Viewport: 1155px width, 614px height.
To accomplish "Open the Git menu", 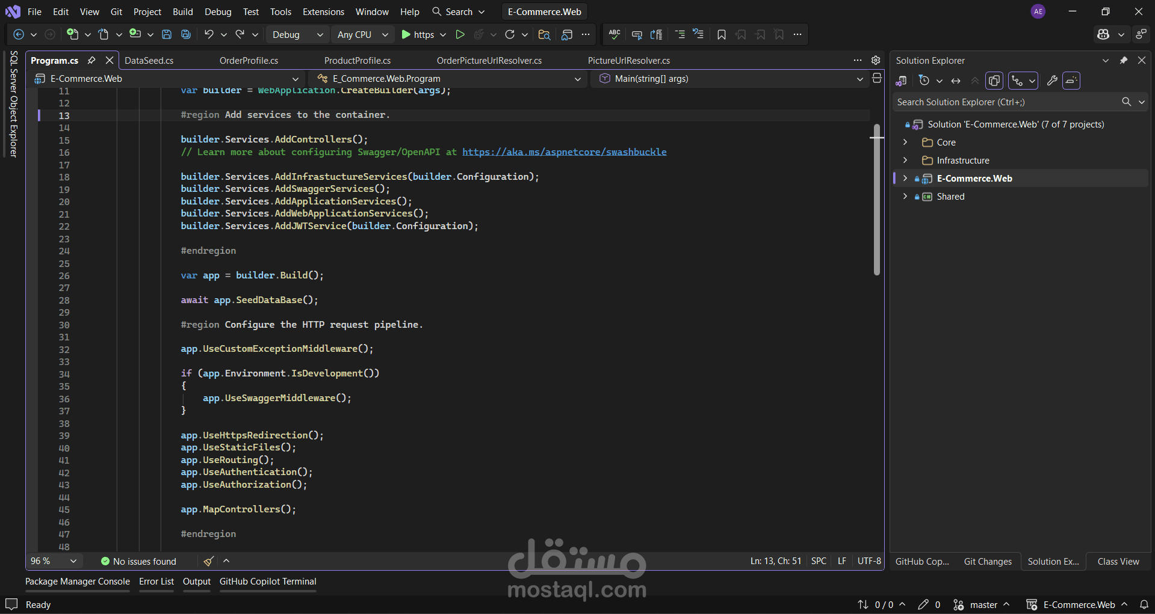I will point(116,12).
